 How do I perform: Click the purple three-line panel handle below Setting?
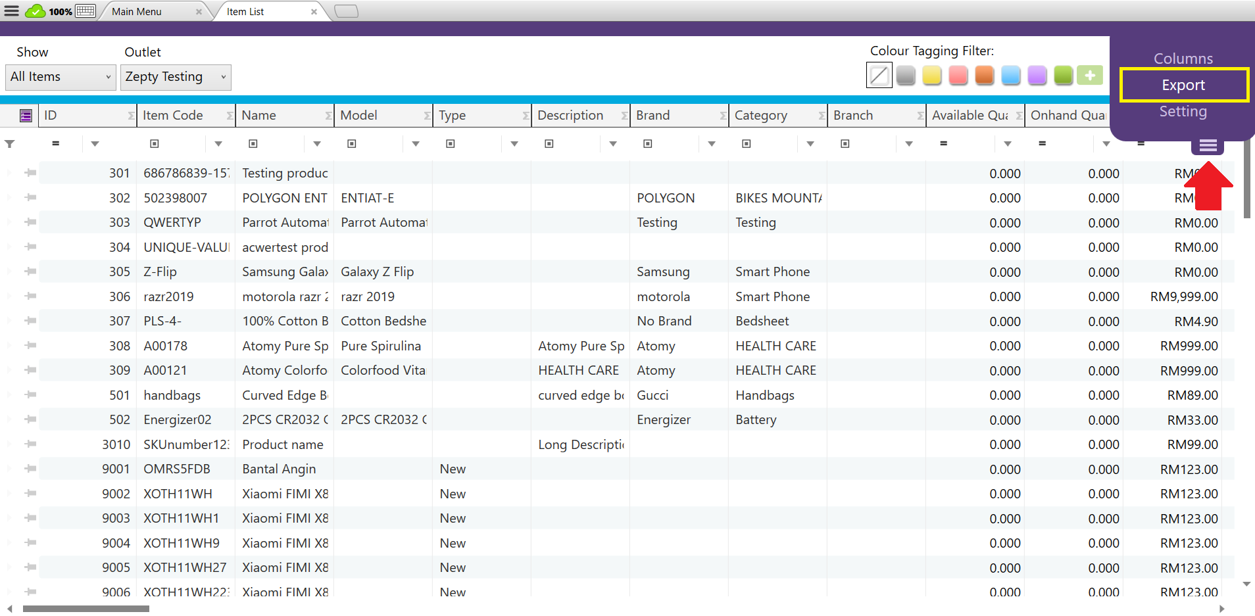click(1208, 146)
